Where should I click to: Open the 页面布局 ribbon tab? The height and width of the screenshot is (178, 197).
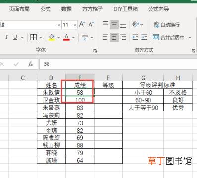19,9
